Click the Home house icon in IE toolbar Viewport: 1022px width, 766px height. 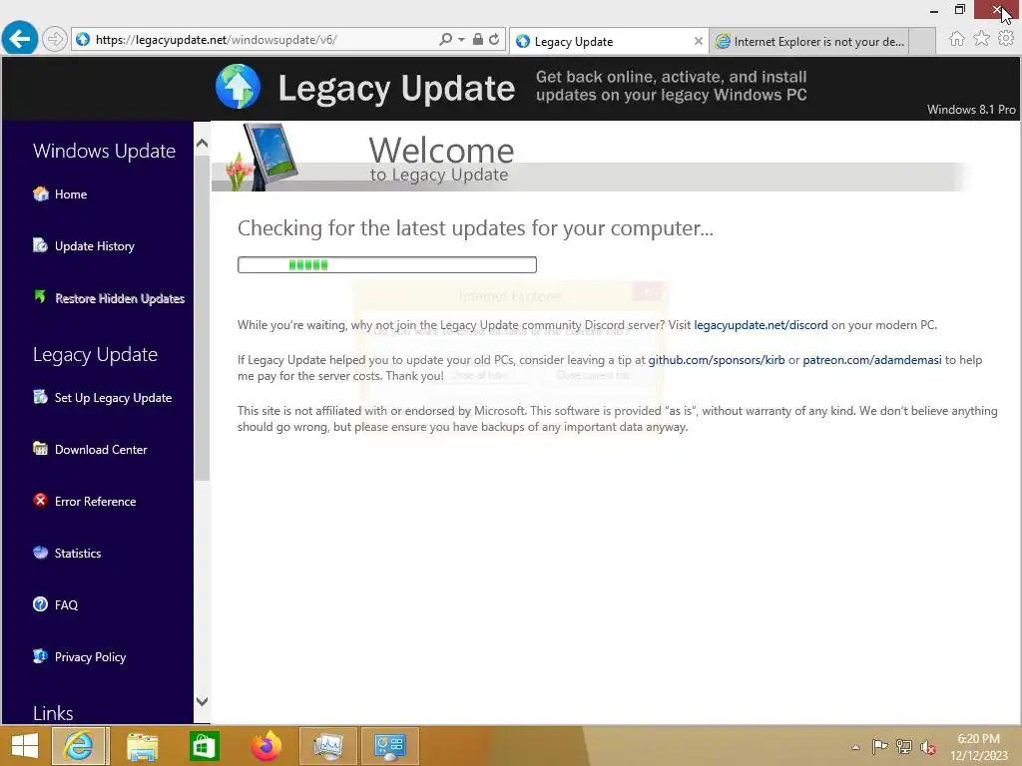tap(956, 39)
